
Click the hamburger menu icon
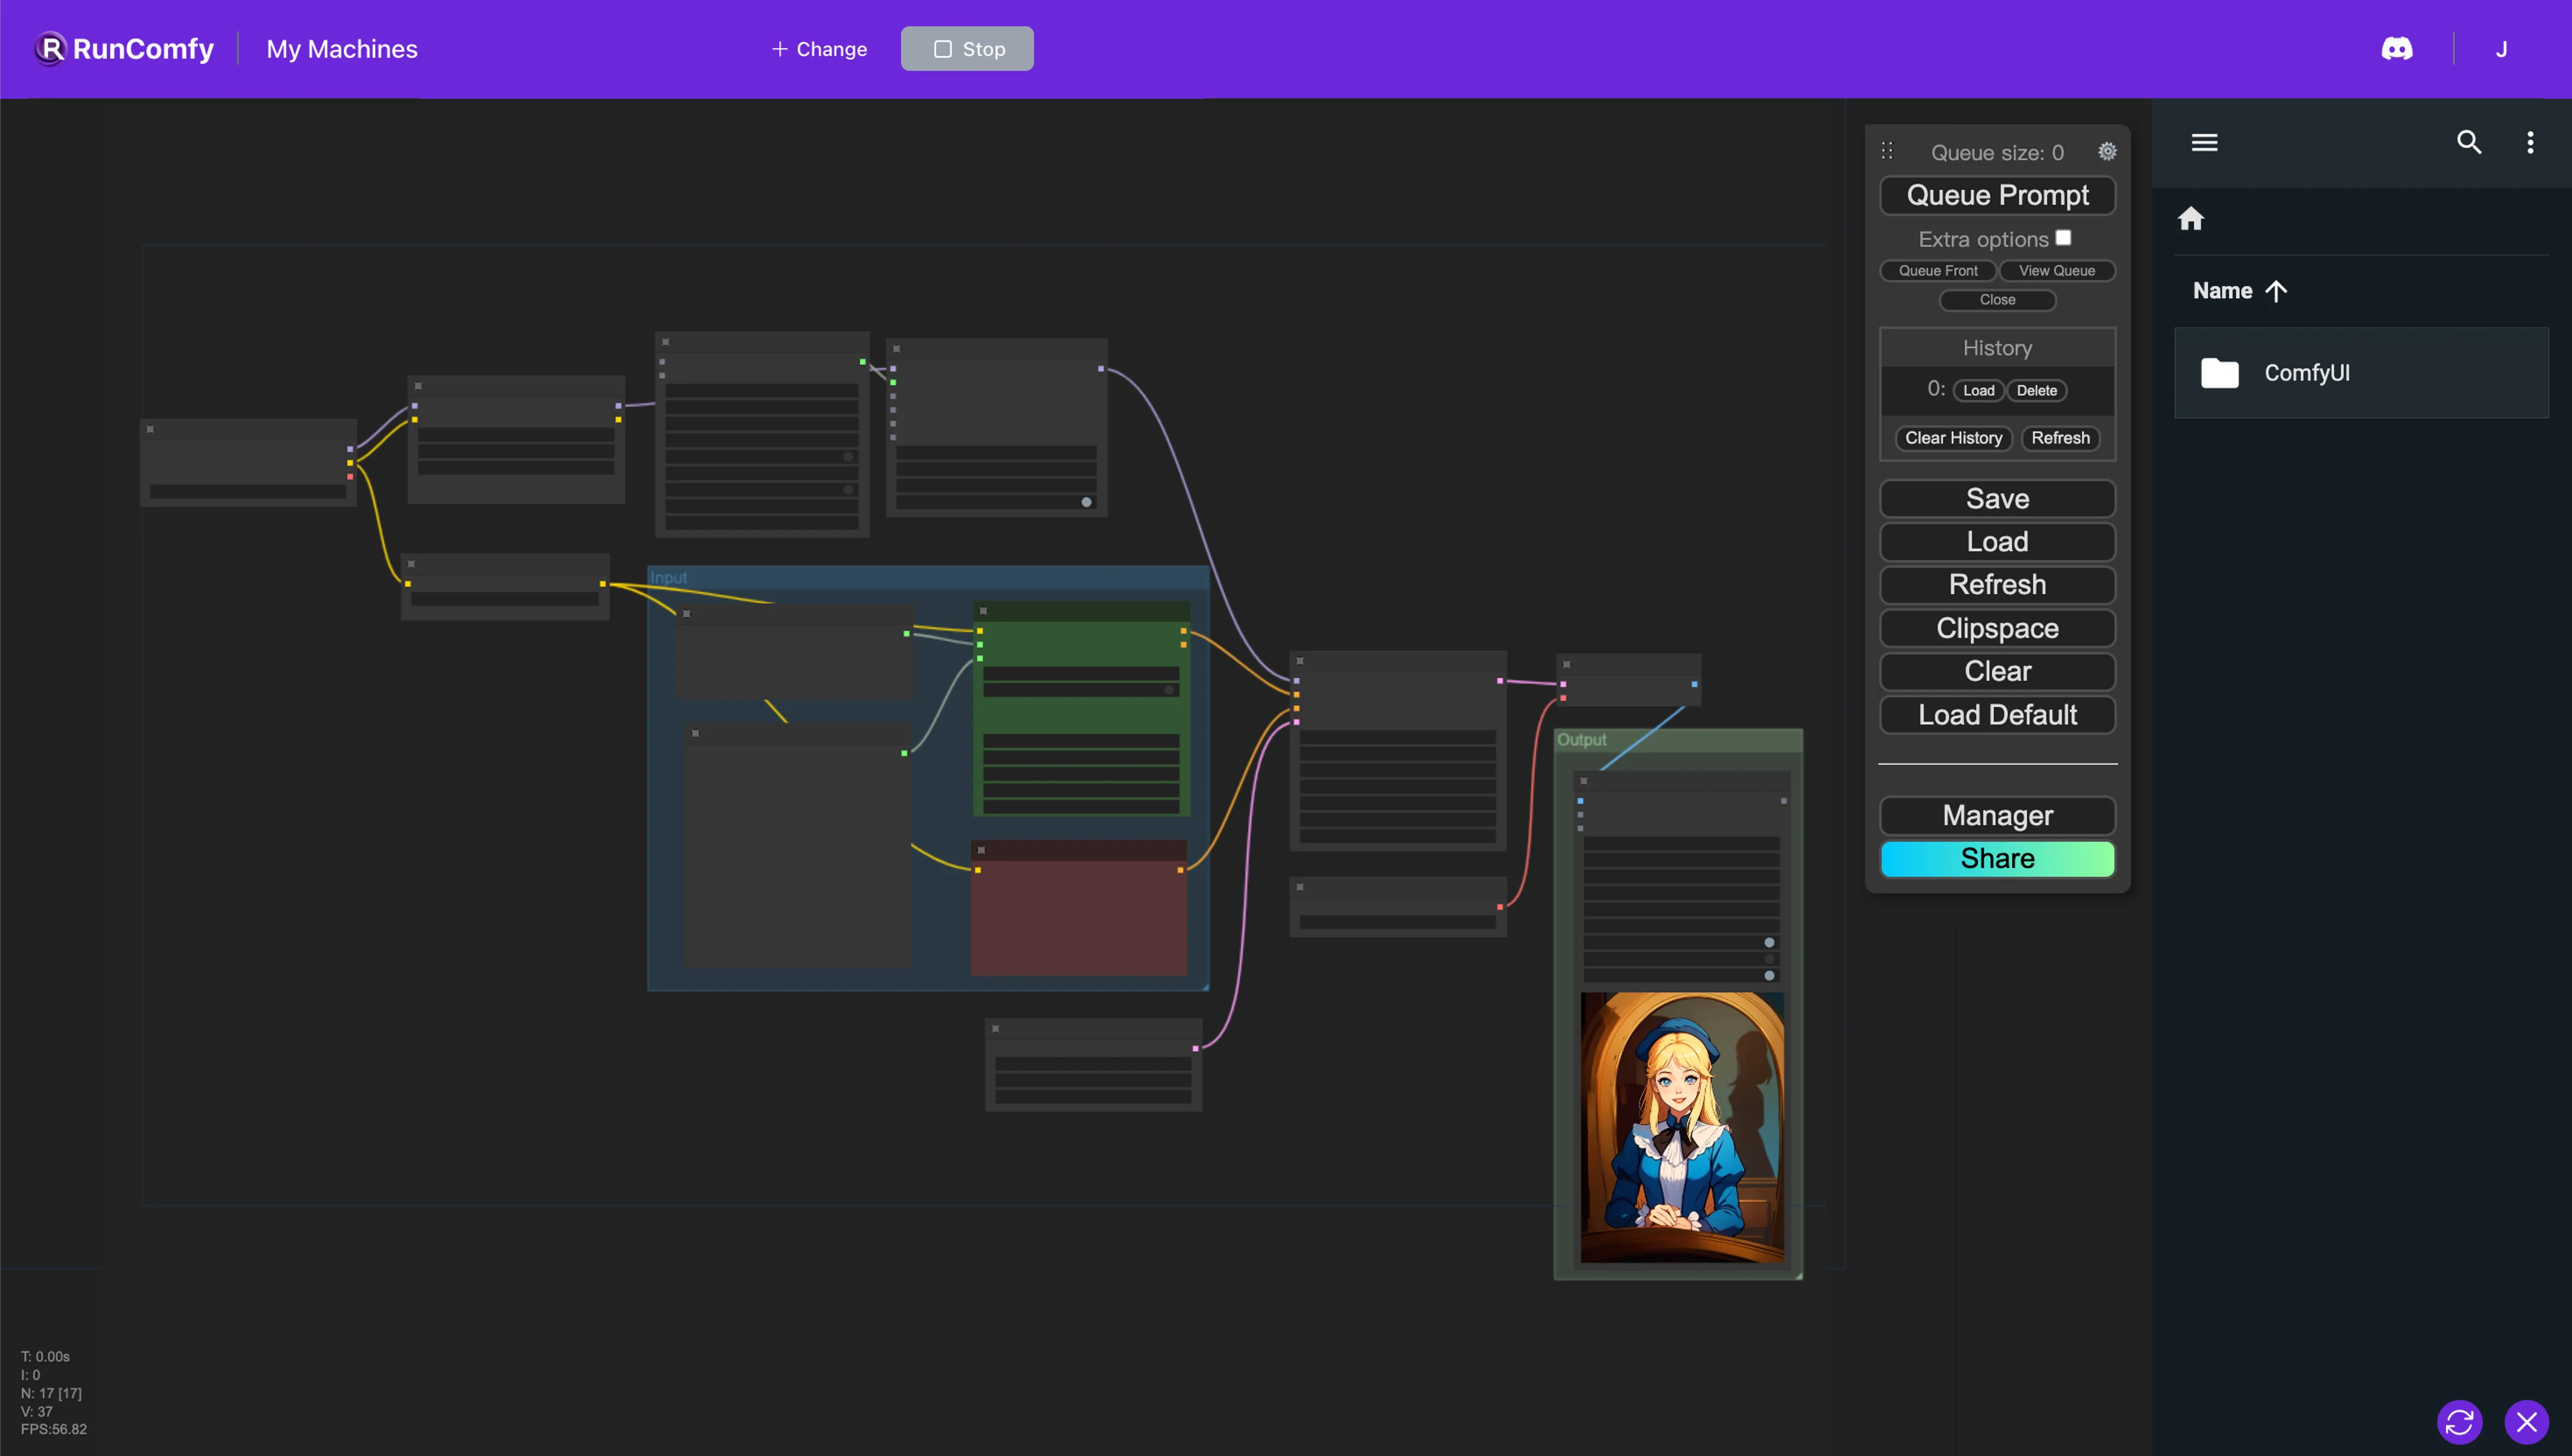2204,143
